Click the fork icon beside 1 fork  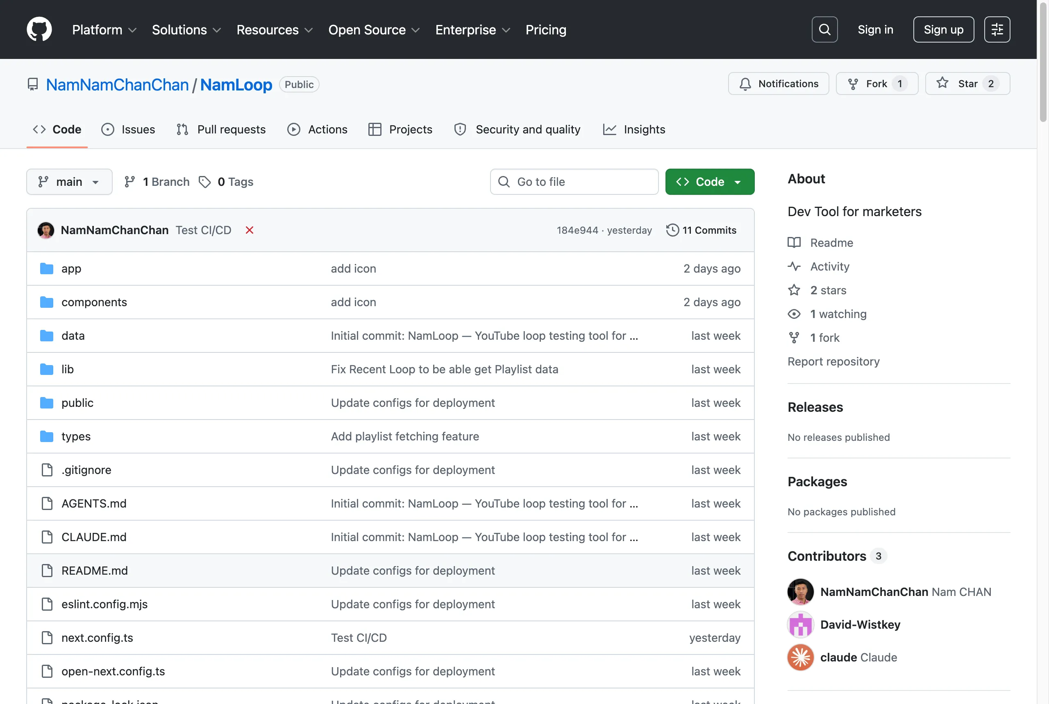[794, 338]
